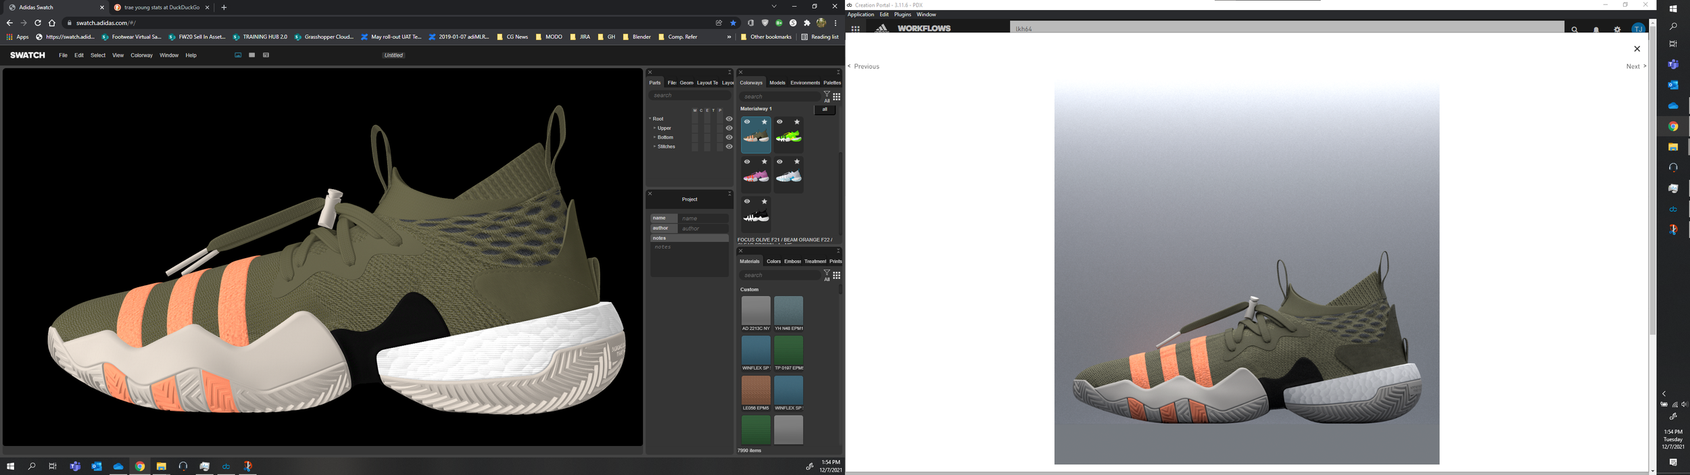The height and width of the screenshot is (475, 1690).
Task: Toggle grid view in the Materials panel
Action: [837, 275]
